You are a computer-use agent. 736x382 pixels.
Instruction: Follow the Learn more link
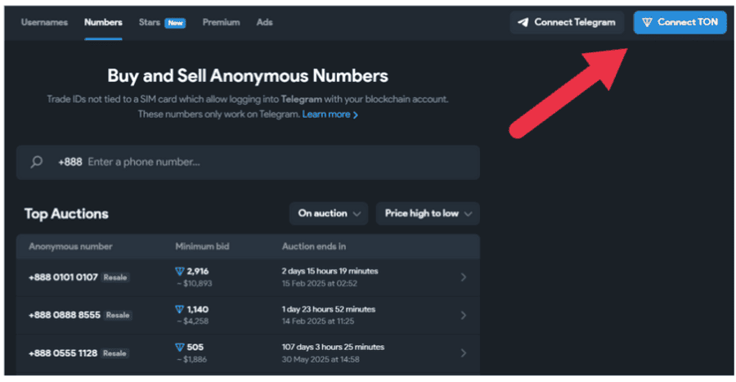click(330, 115)
